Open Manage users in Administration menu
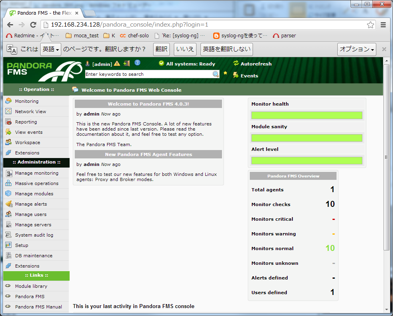This screenshot has width=393, height=316. click(31, 214)
